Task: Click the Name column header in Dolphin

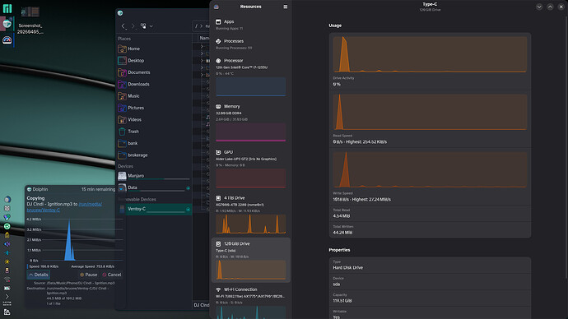Action: (205, 38)
